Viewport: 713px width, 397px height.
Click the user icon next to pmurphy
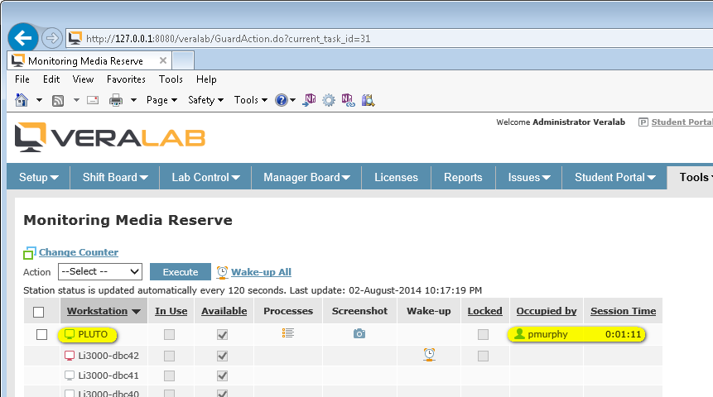(519, 334)
